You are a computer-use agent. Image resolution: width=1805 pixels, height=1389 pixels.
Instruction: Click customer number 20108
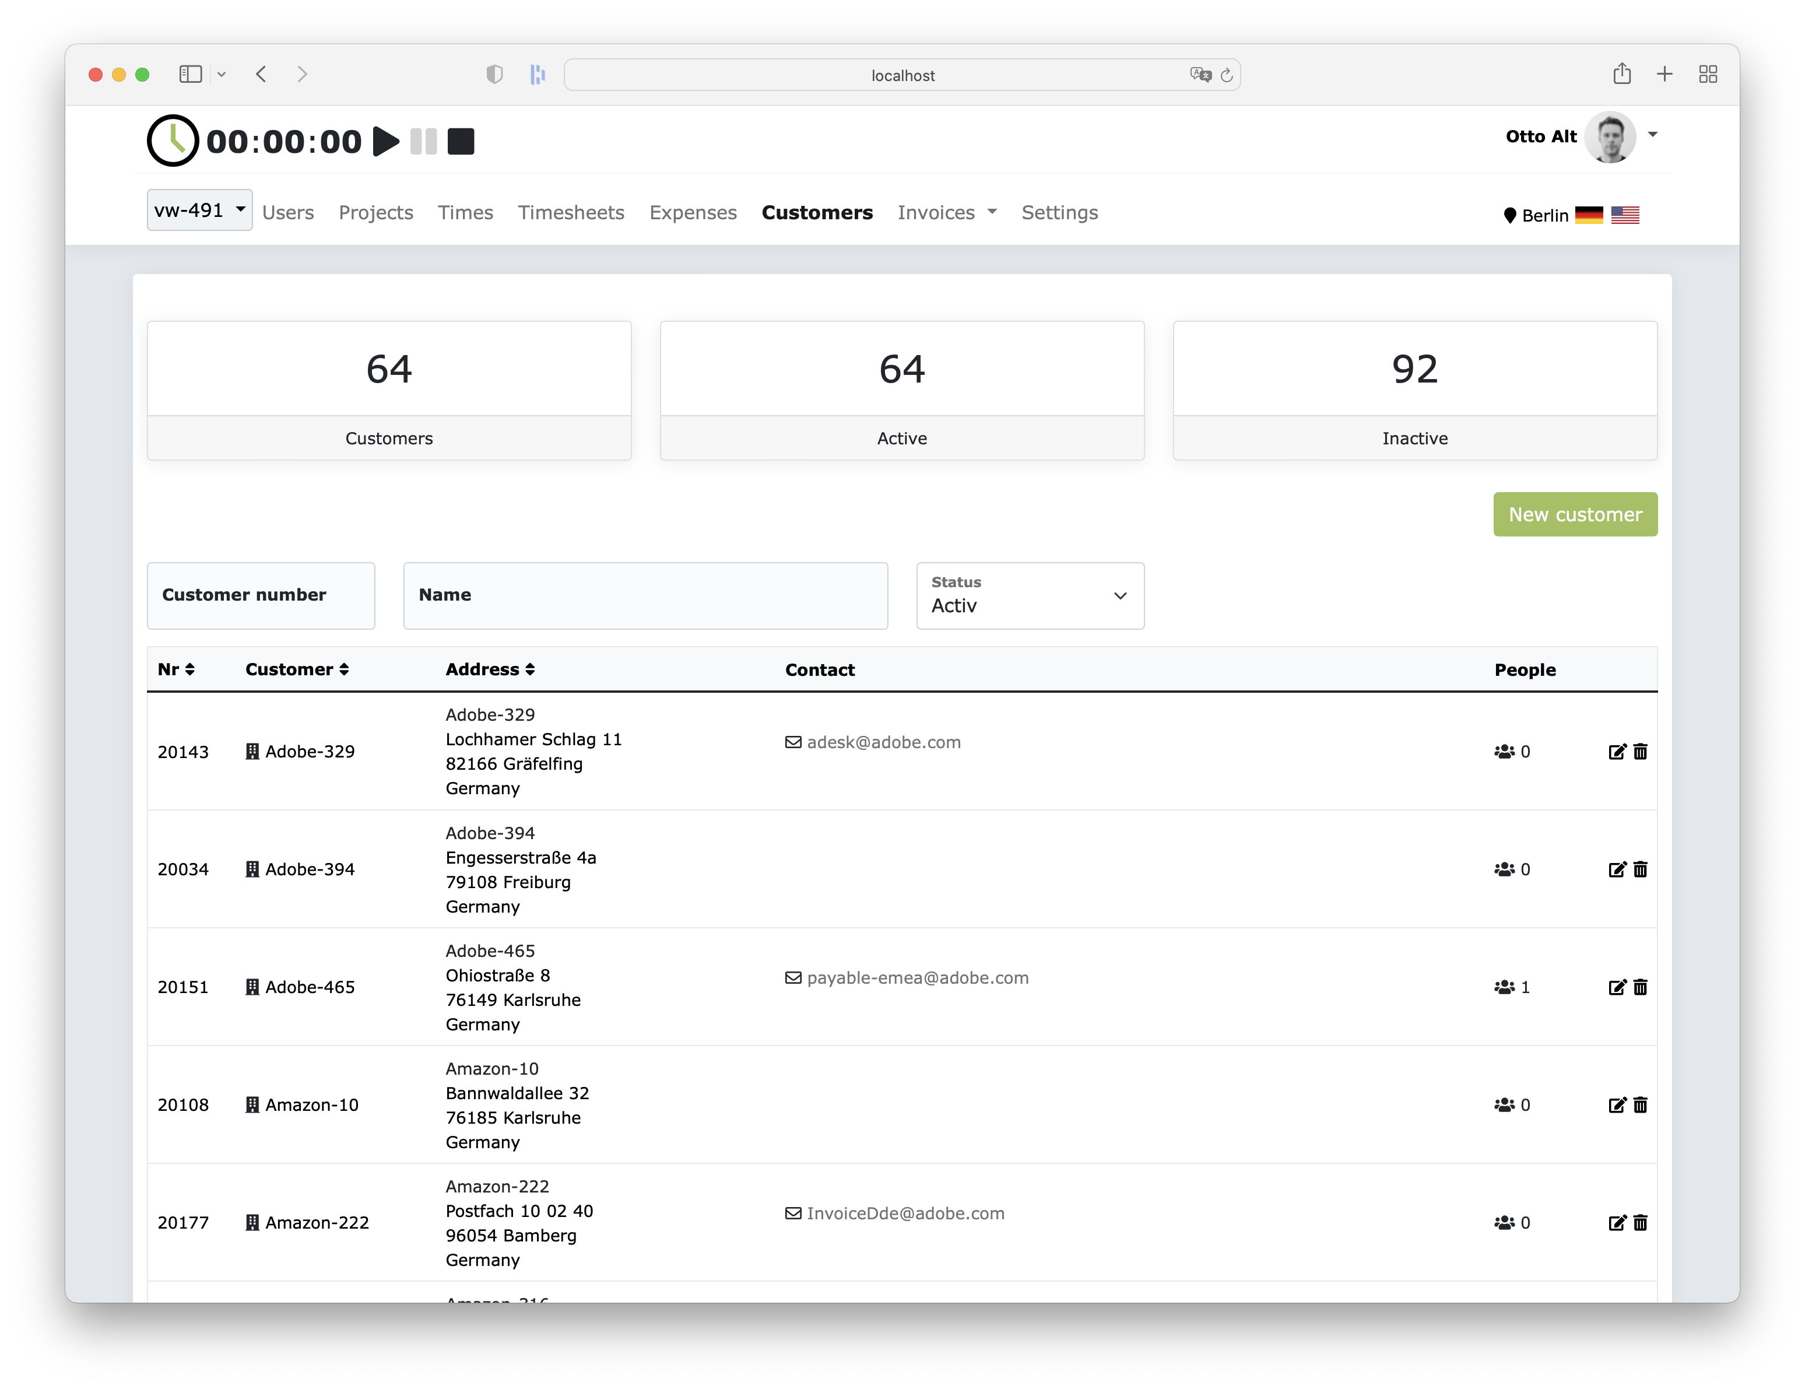click(x=184, y=1104)
